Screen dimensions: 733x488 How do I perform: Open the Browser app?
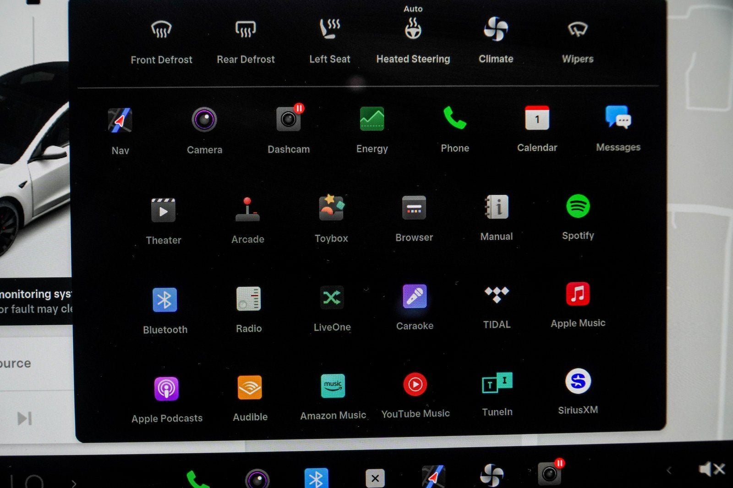coord(414,208)
